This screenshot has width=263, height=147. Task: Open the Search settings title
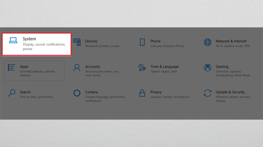[25, 92]
